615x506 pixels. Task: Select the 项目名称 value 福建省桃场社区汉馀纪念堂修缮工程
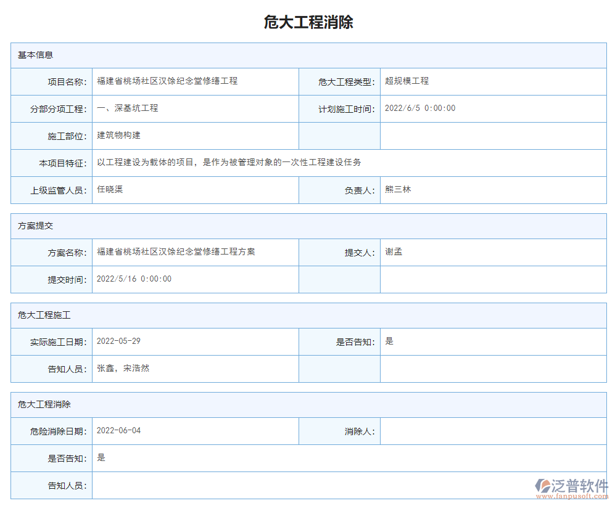click(167, 81)
